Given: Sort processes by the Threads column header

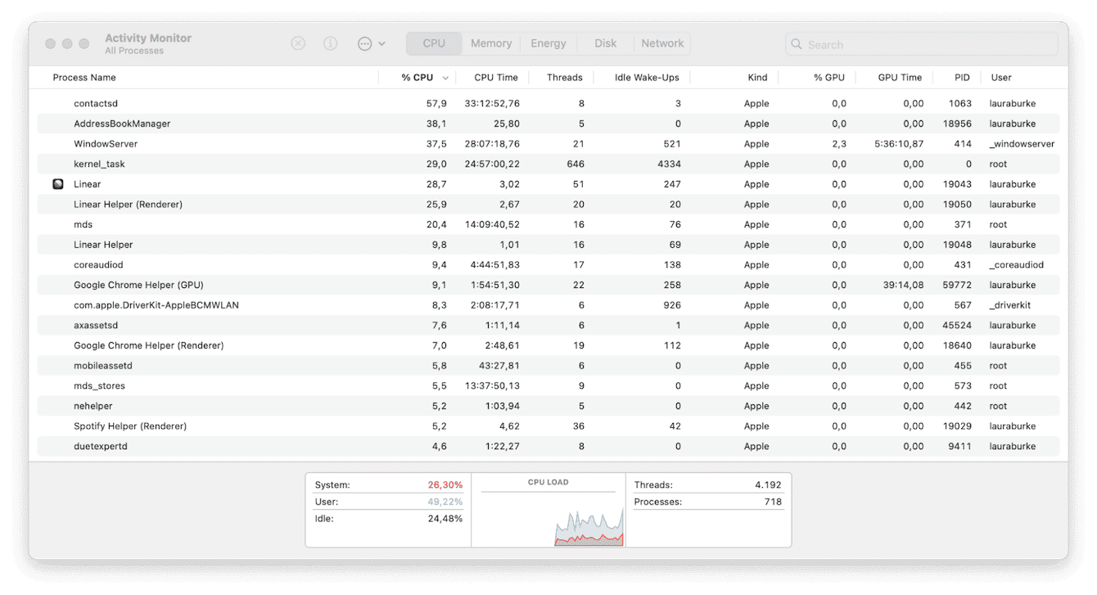Looking at the screenshot, I should (x=564, y=77).
